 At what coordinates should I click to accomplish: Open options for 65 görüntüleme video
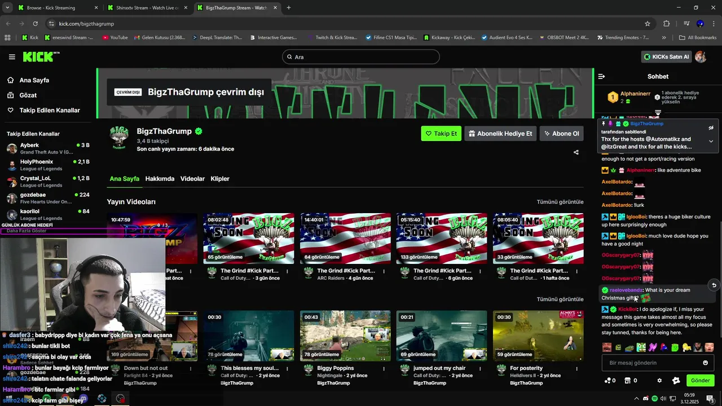[x=287, y=271]
